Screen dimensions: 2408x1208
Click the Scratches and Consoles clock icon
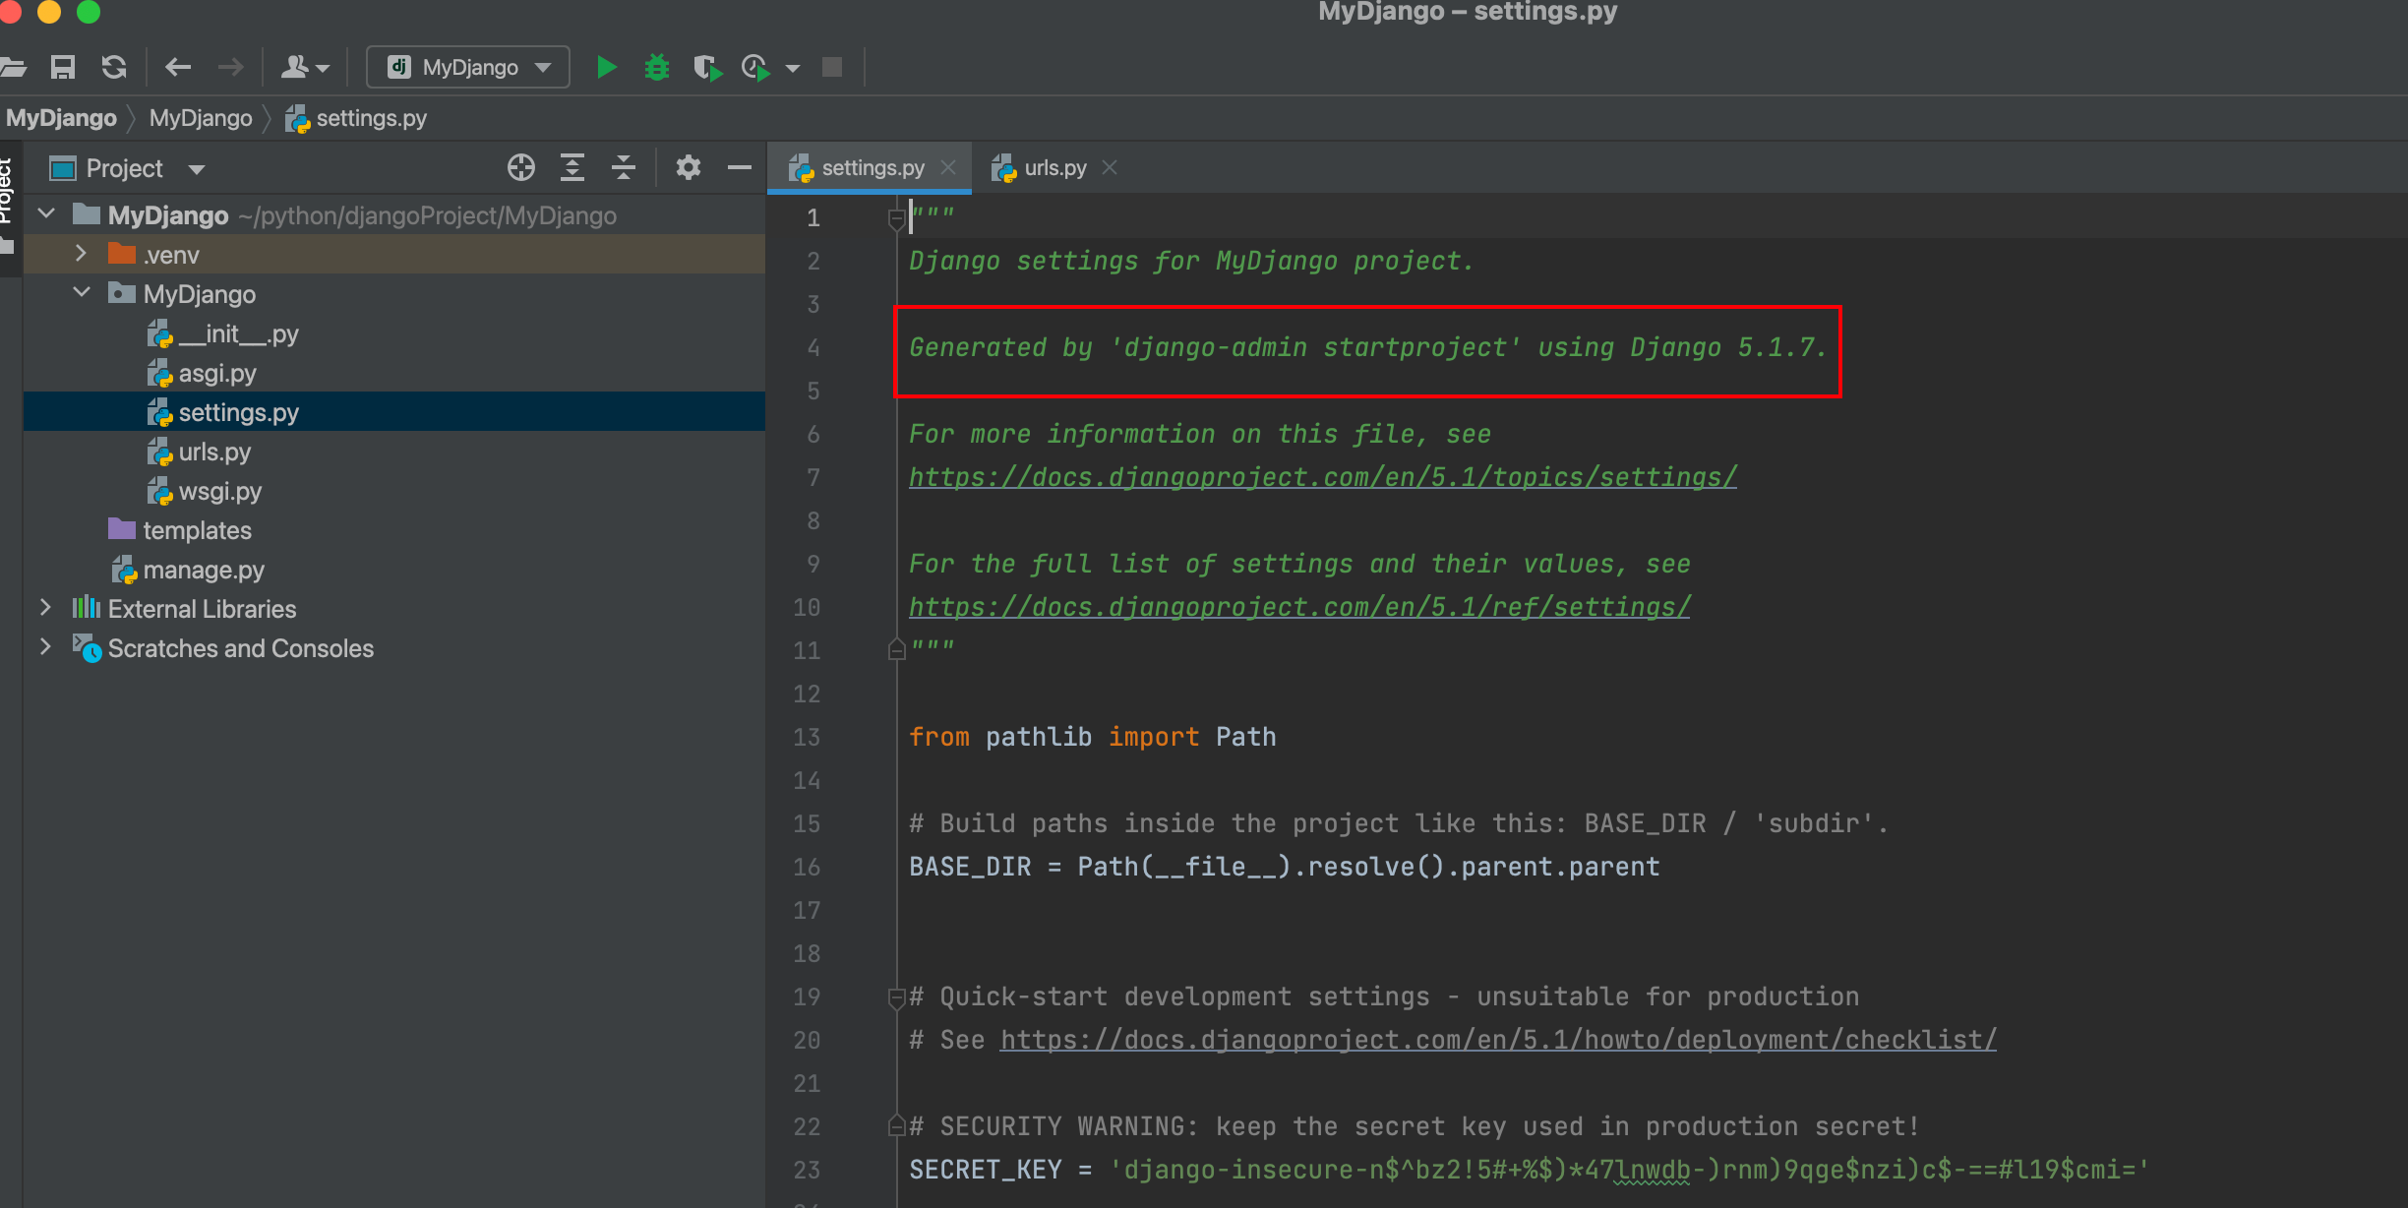click(x=87, y=648)
